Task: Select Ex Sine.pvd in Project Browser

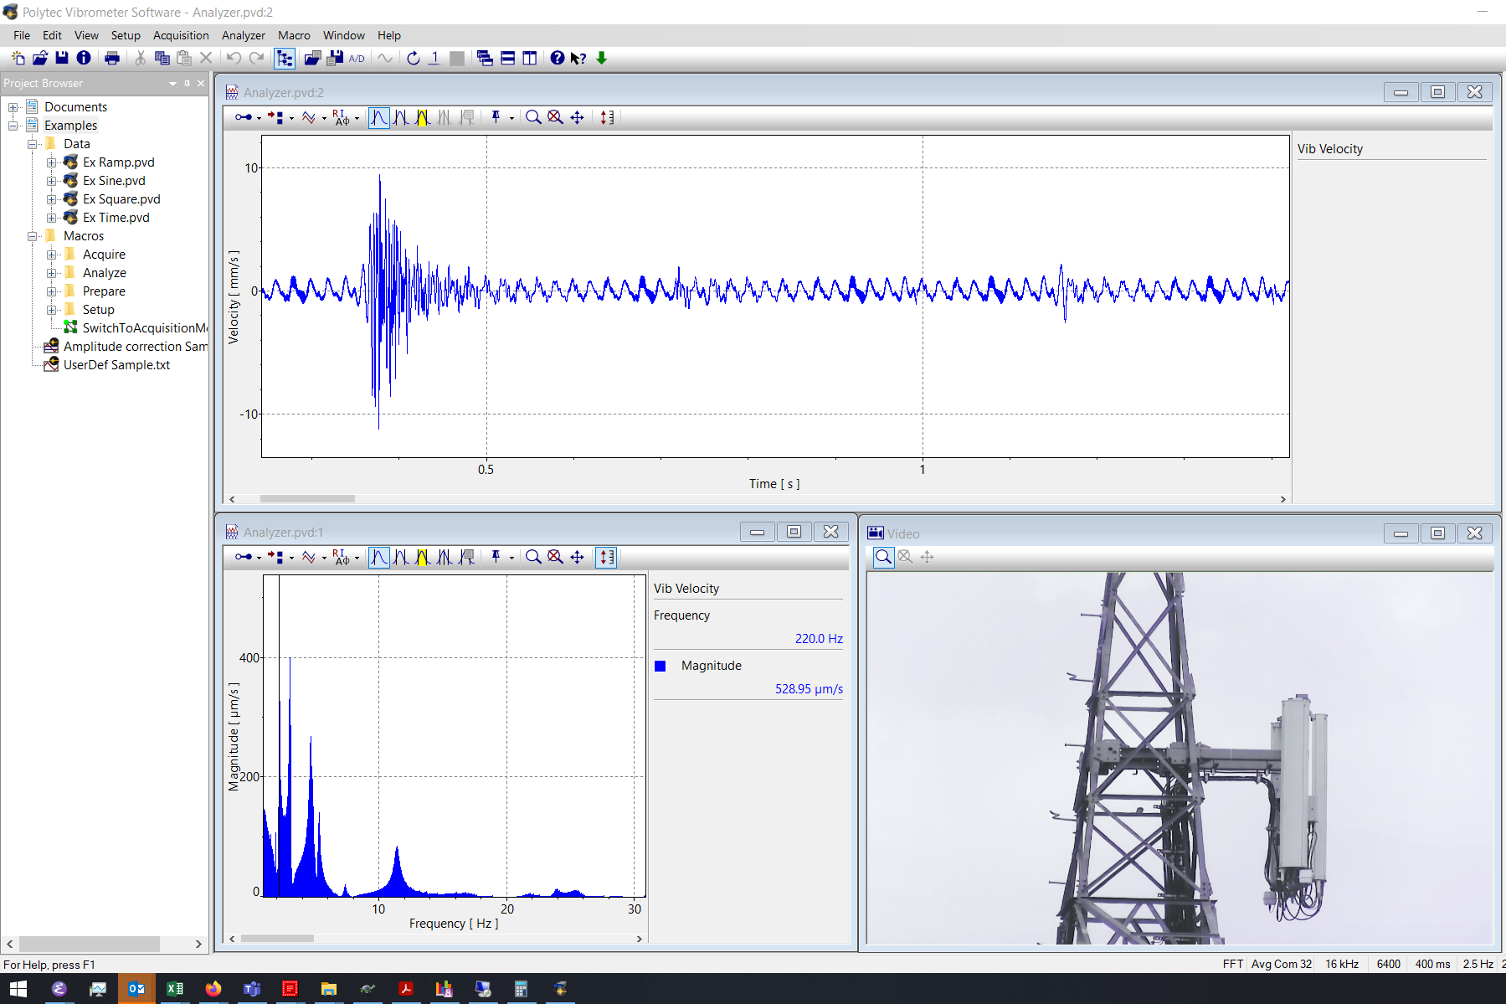Action: click(114, 181)
